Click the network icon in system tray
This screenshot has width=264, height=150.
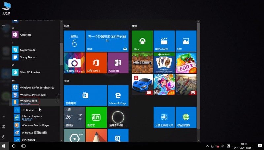pyautogui.click(x=213, y=146)
